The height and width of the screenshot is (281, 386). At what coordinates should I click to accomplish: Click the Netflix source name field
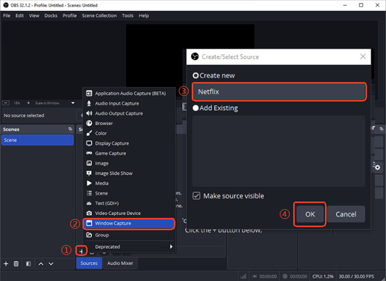(279, 92)
